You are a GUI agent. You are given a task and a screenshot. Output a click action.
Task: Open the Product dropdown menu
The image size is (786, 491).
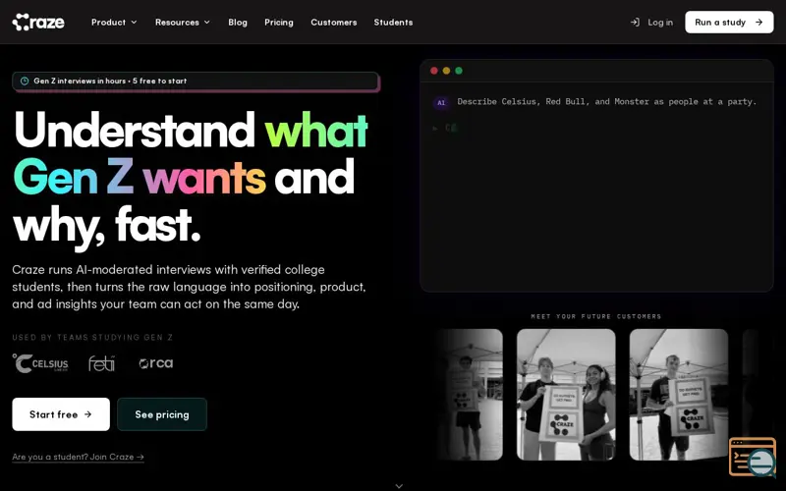click(x=114, y=22)
